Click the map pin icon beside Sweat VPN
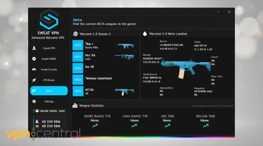 [x=34, y=48]
